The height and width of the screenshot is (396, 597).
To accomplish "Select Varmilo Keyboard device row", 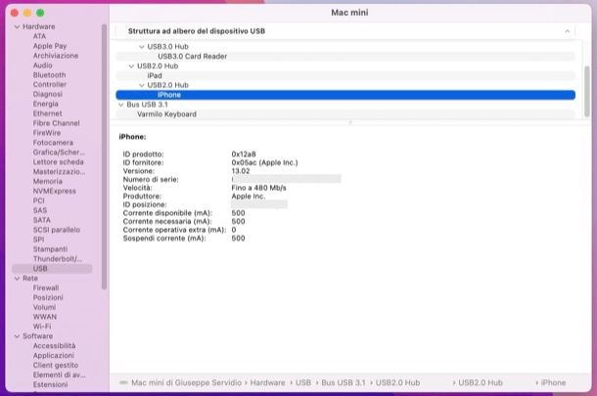I will (x=345, y=114).
